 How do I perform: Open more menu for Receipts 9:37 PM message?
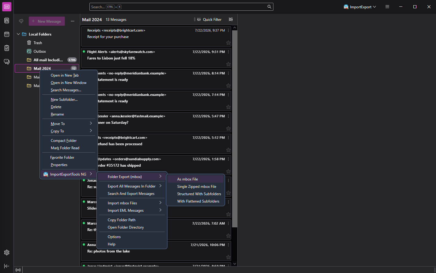[x=228, y=30]
